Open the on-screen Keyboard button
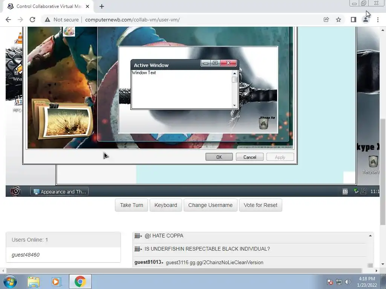 point(166,205)
